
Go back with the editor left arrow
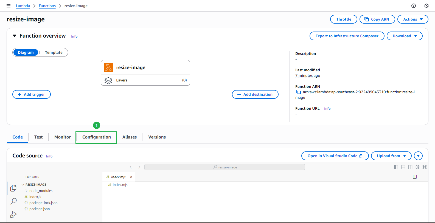click(131, 167)
